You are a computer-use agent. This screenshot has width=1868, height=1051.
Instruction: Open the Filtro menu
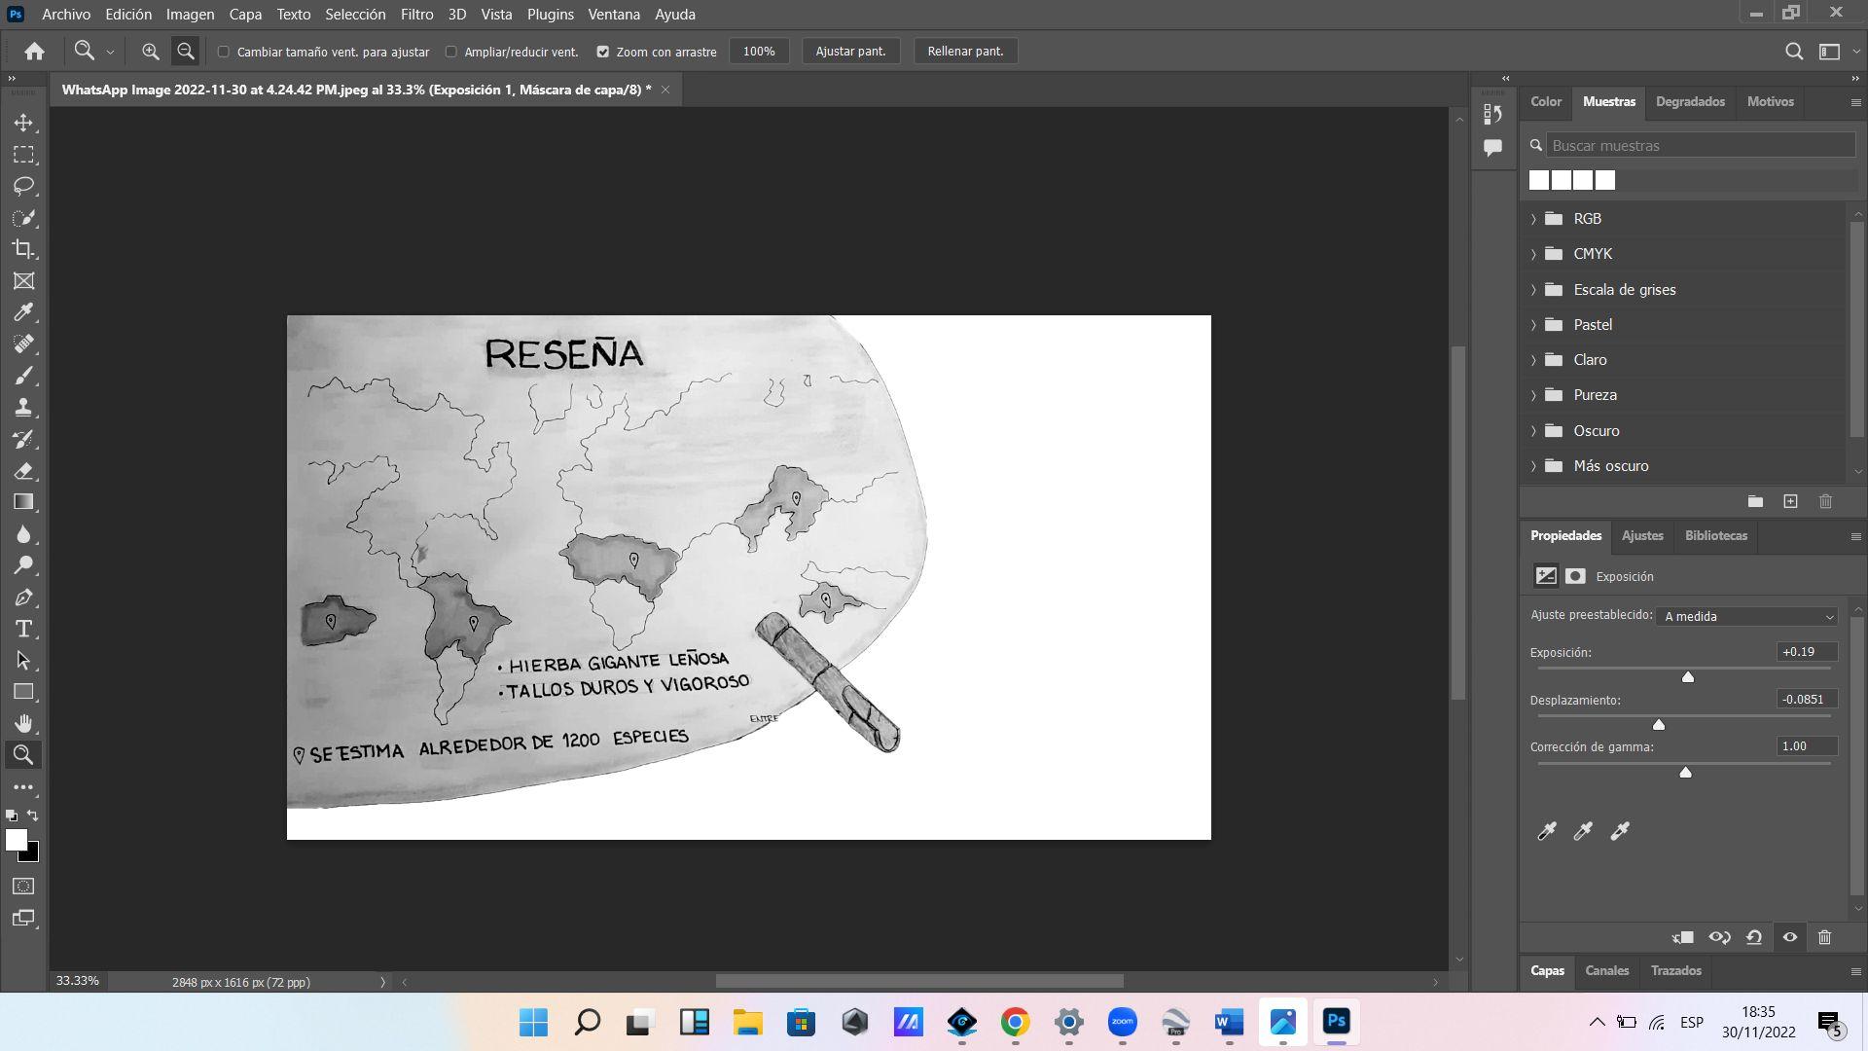click(x=416, y=14)
